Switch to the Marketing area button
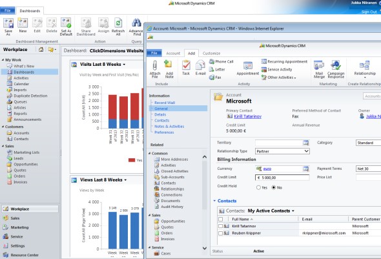The width and height of the screenshot is (381, 259). [x=19, y=227]
